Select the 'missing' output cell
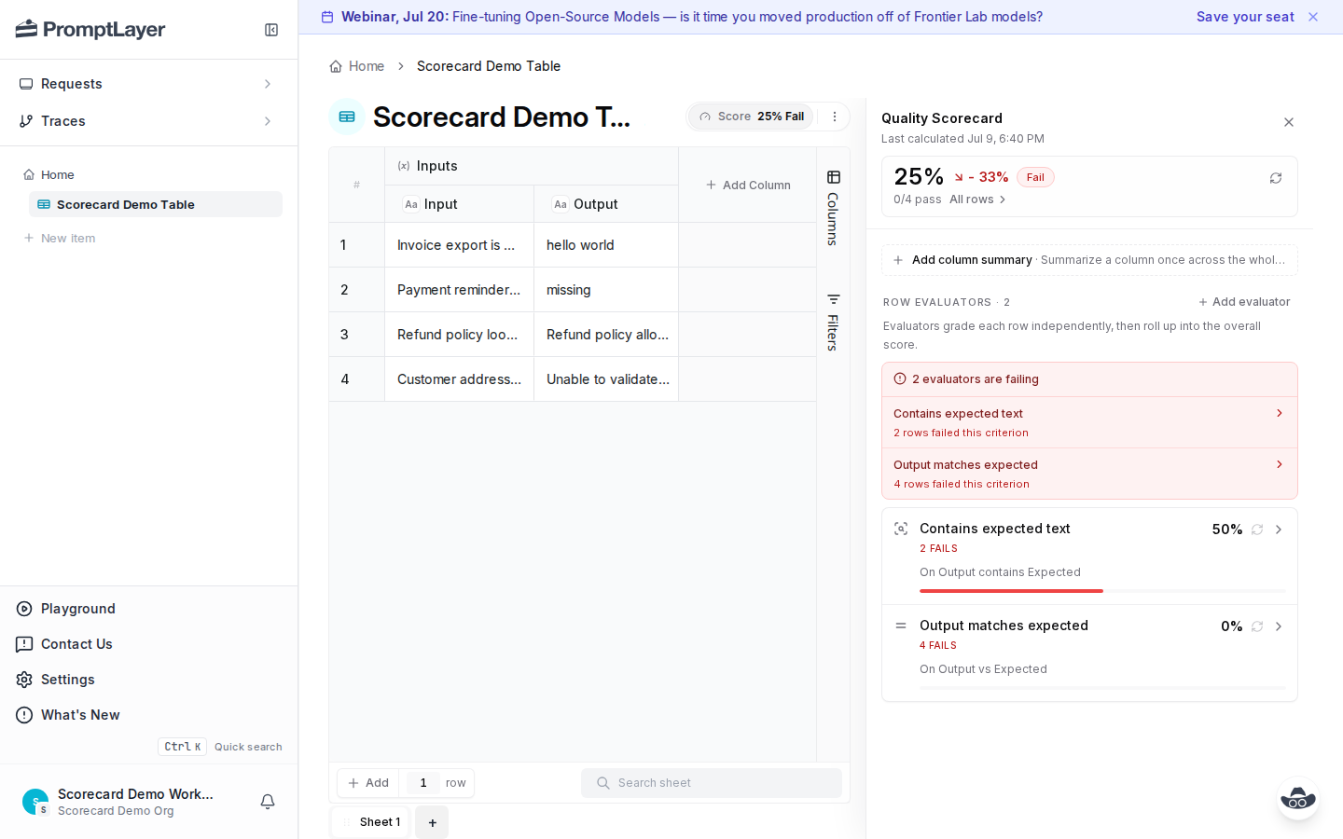The height and width of the screenshot is (839, 1343). pyautogui.click(x=606, y=290)
